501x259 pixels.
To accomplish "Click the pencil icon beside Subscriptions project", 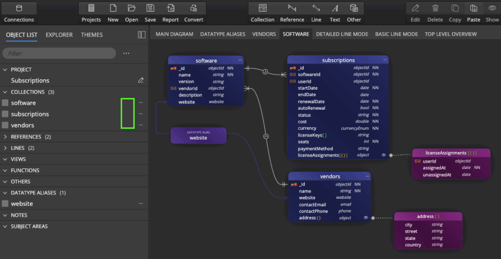I will [x=141, y=80].
